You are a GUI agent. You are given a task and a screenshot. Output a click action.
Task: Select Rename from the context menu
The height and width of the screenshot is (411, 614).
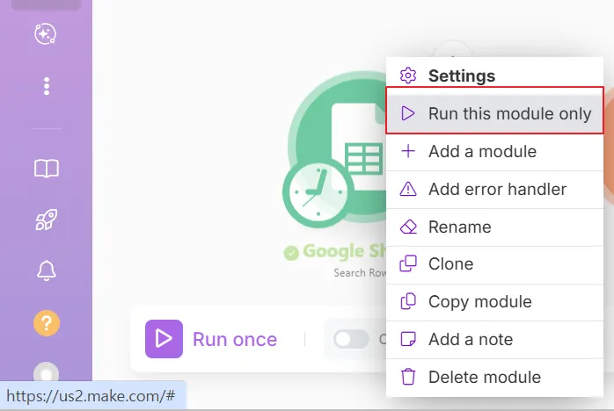click(x=459, y=227)
